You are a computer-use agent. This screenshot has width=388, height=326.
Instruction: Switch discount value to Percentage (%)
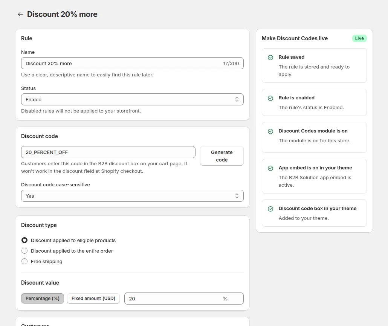click(43, 299)
